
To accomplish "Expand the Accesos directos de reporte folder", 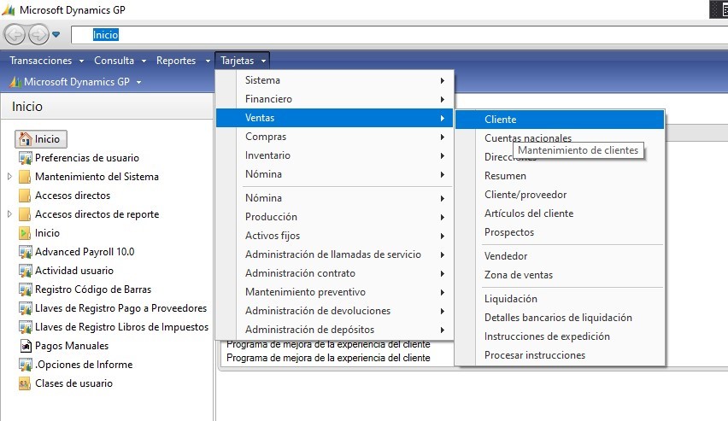I will coord(9,214).
